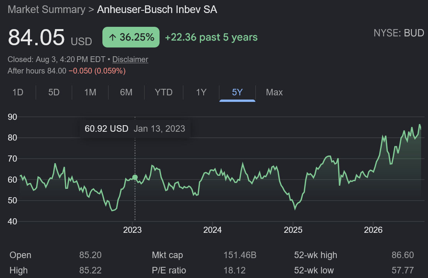Screen dimensions: 428x278
Task: Click the NYSE: BUD ticker label
Action: [398, 33]
